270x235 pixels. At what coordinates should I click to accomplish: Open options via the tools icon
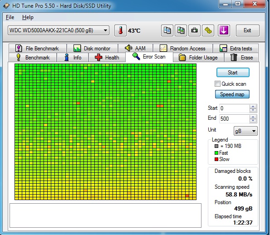[208, 30]
